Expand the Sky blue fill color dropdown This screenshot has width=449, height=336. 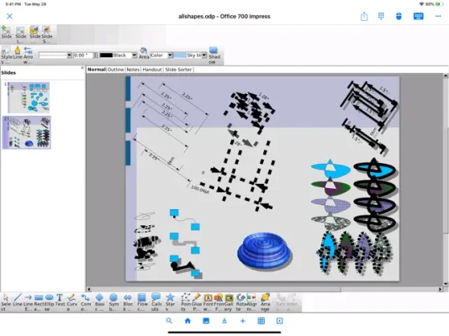tap(203, 55)
